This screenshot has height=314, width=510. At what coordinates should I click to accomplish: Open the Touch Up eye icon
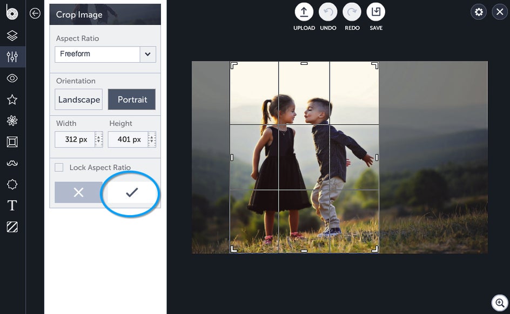click(12, 78)
